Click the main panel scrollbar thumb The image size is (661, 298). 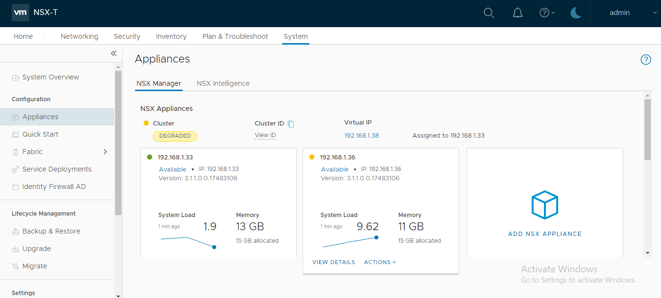click(x=647, y=129)
